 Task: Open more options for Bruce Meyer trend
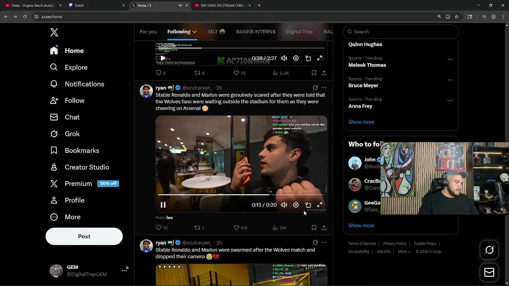click(450, 80)
